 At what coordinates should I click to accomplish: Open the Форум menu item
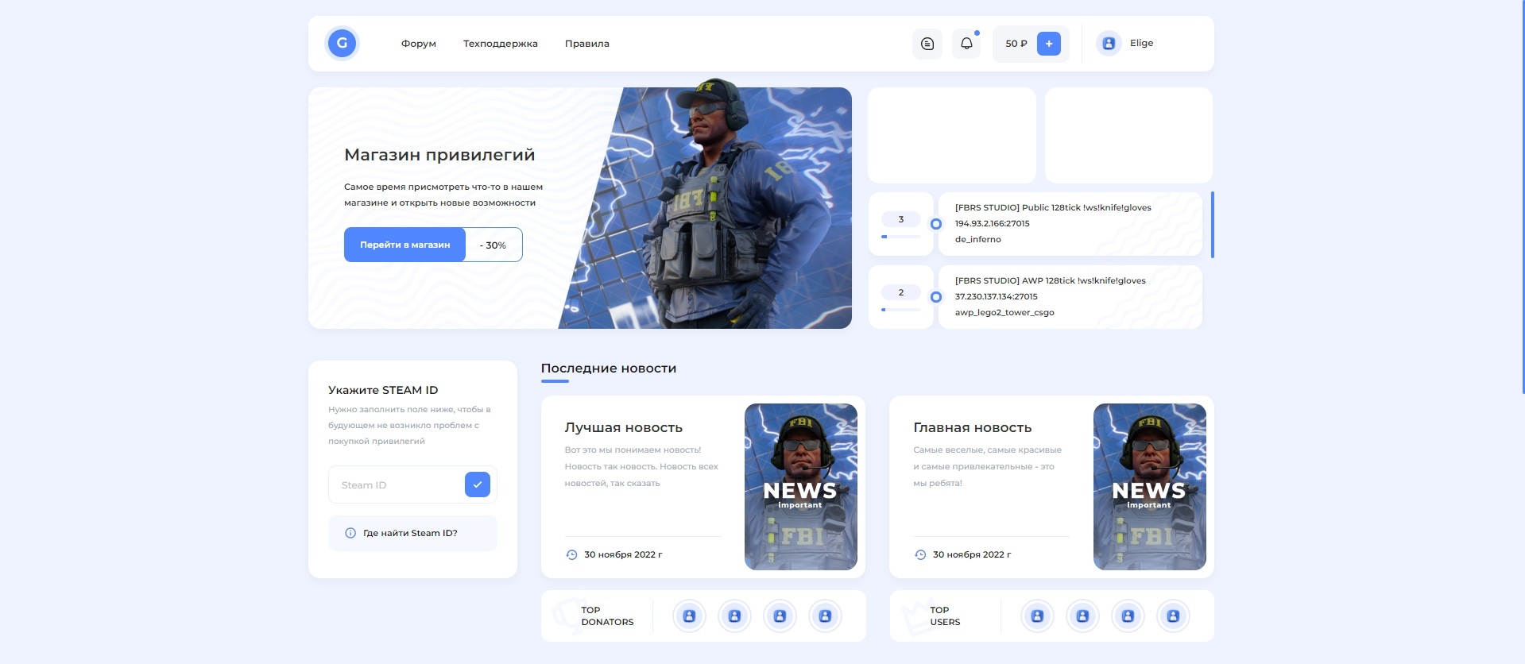(x=419, y=44)
